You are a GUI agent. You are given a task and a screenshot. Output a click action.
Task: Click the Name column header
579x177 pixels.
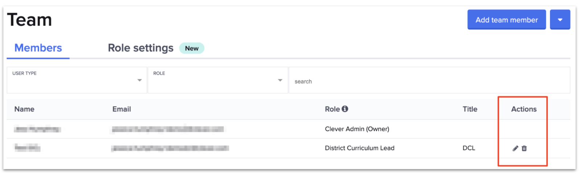click(x=24, y=109)
